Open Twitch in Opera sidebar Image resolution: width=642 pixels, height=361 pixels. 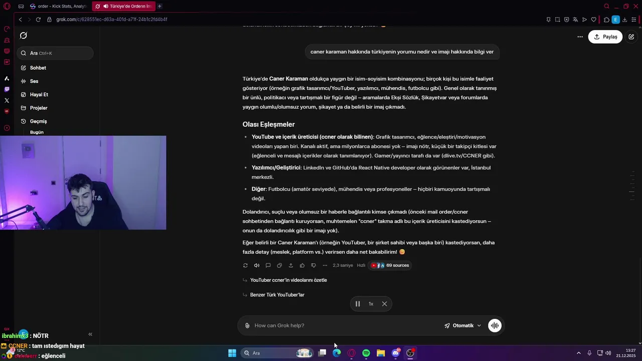(x=7, y=89)
